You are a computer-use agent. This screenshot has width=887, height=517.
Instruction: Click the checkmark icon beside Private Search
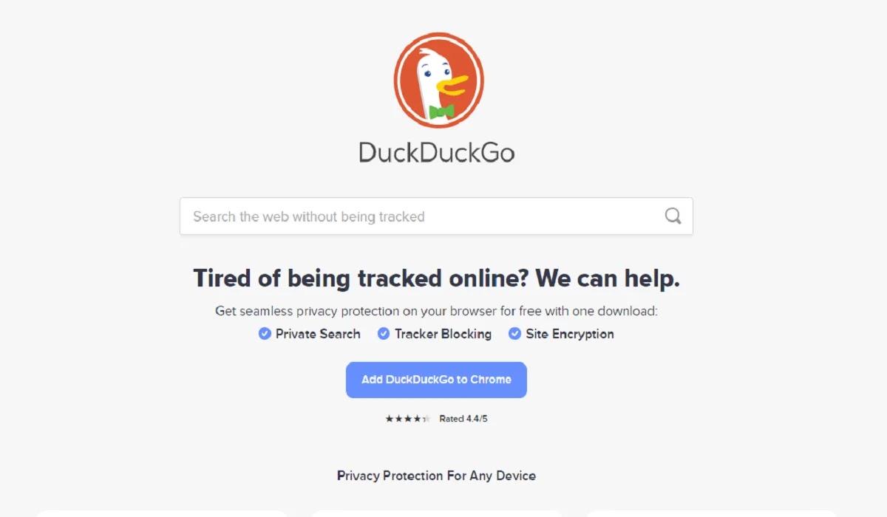pyautogui.click(x=265, y=334)
